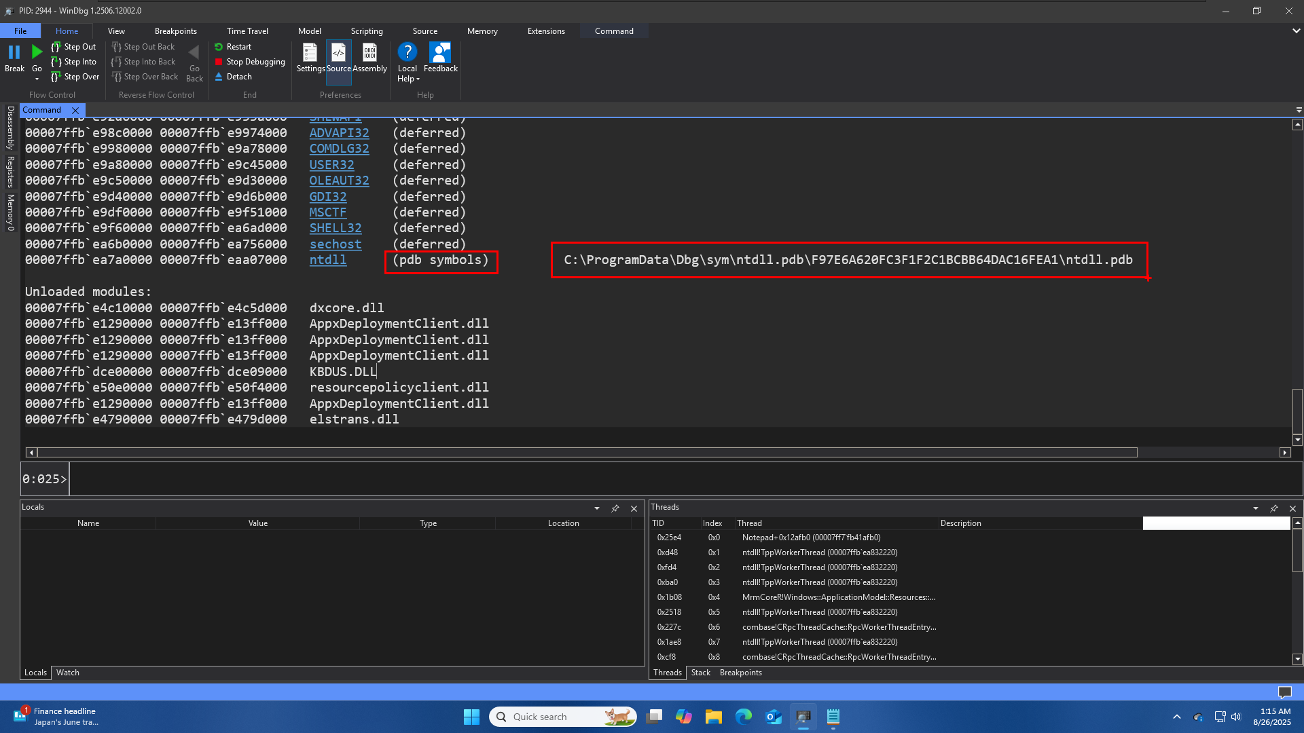Open the Breakpoints ribbon tab
This screenshot has height=733, width=1304.
pos(175,31)
